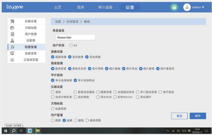This screenshot has height=135, width=212.
Task: Open 系统信息 monitor icon in sidebar
Action: pyautogui.click(x=12, y=53)
